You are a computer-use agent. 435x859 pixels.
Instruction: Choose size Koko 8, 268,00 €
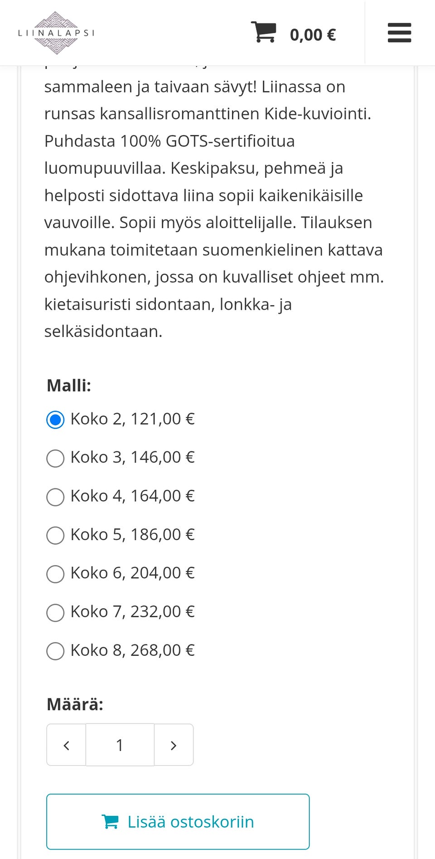55,651
